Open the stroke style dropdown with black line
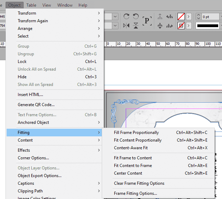Viewport: 222px width, 199px height. point(208,25)
